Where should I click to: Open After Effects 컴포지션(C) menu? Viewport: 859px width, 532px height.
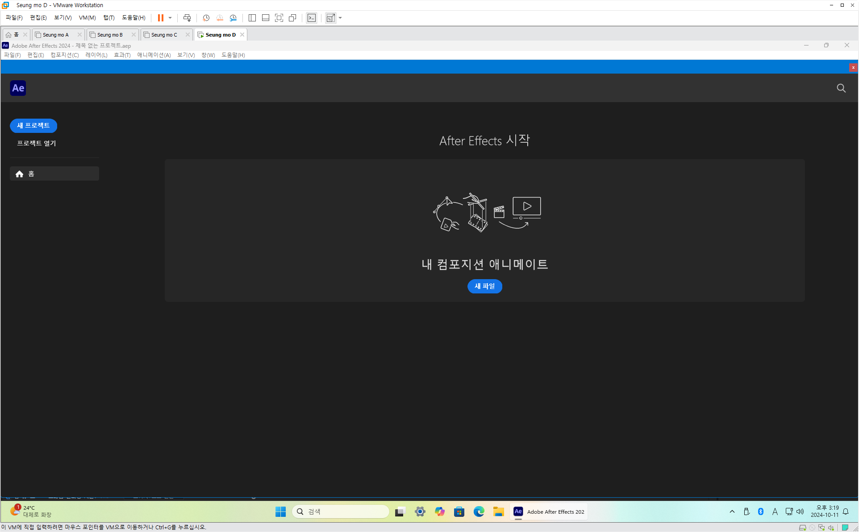click(x=65, y=55)
